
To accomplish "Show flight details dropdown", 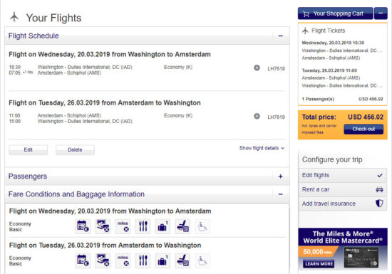I will [262, 148].
